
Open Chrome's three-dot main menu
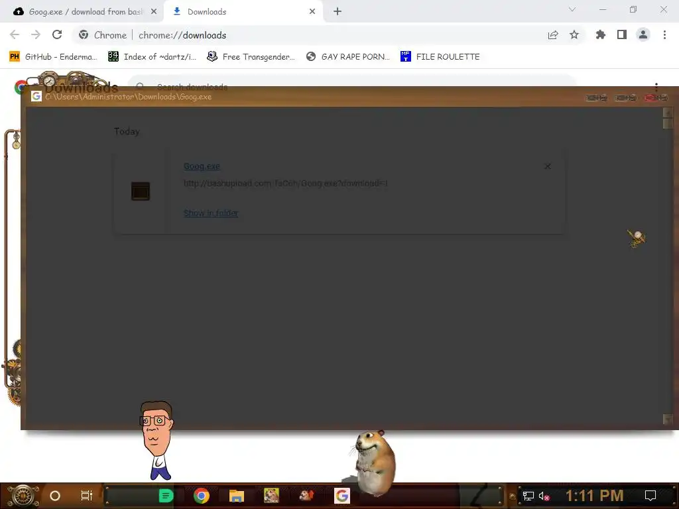664,35
